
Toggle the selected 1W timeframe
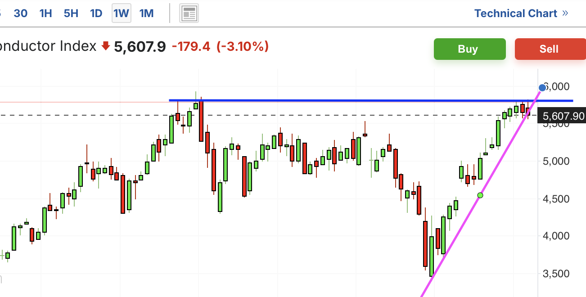(x=121, y=13)
